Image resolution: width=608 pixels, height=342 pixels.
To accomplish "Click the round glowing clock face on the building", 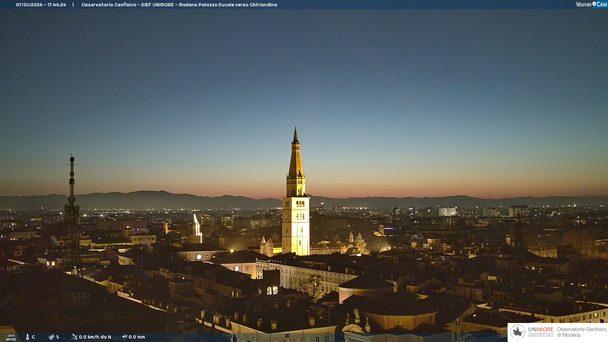I will 199,257.
